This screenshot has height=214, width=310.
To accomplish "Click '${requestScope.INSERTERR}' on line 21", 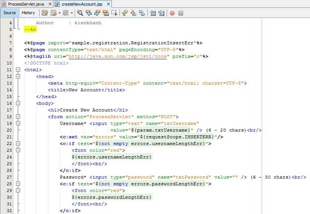I will [x=177, y=137].
